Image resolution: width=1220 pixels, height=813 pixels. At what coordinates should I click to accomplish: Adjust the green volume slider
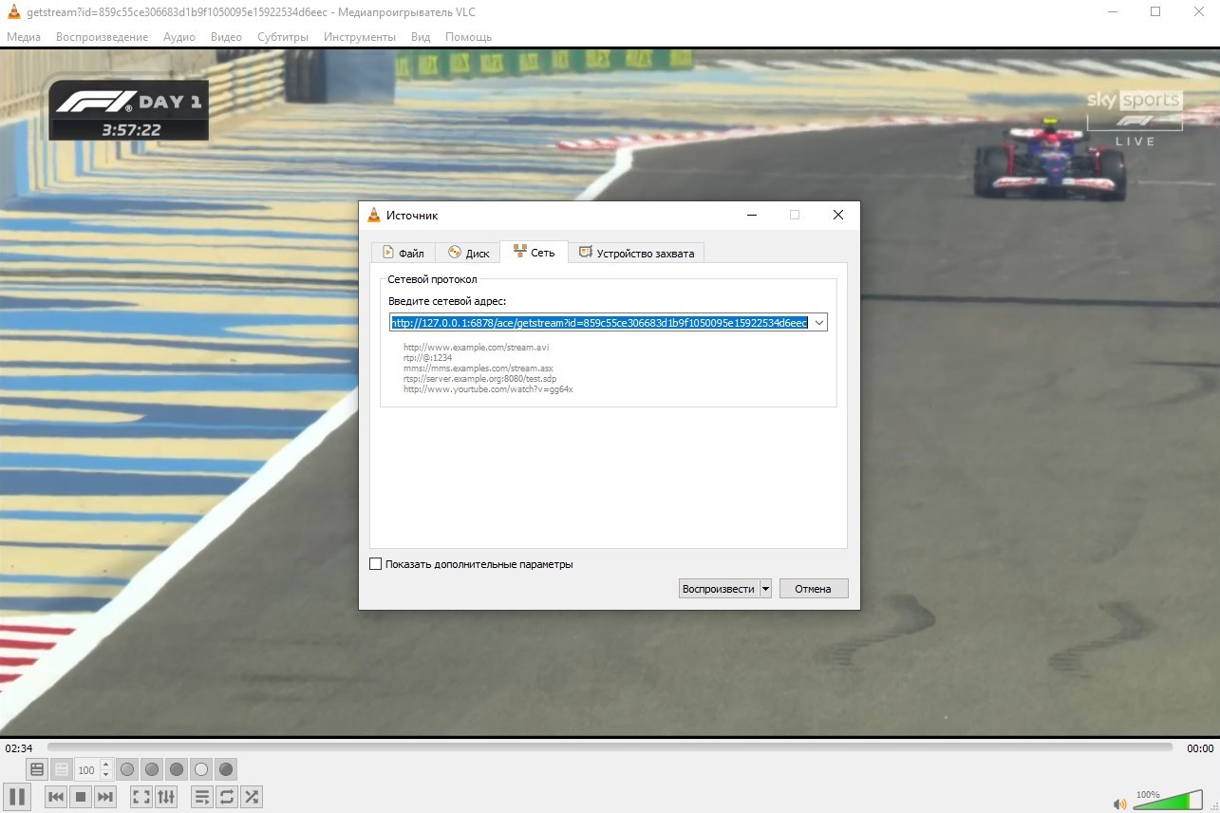click(1168, 801)
